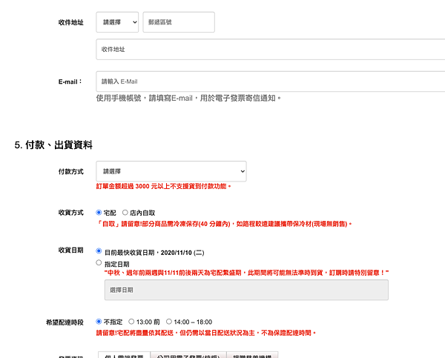
Task: Select the 宅配 delivery radio button
Action: coord(99,213)
